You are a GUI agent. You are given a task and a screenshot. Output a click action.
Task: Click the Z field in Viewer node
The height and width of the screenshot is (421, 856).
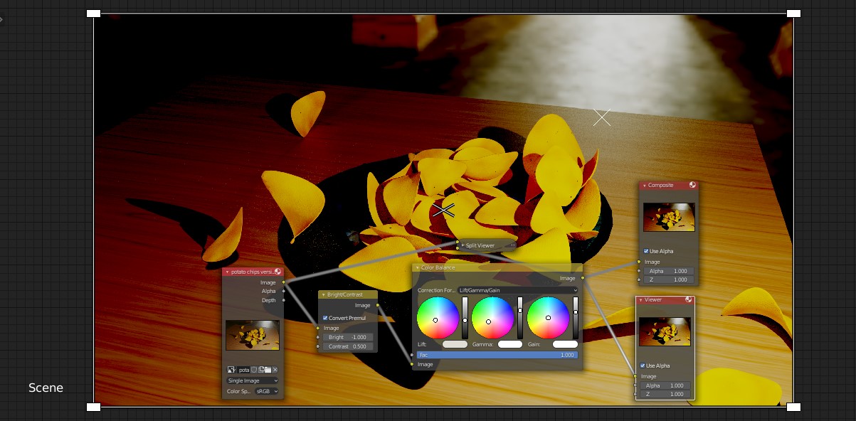664,394
